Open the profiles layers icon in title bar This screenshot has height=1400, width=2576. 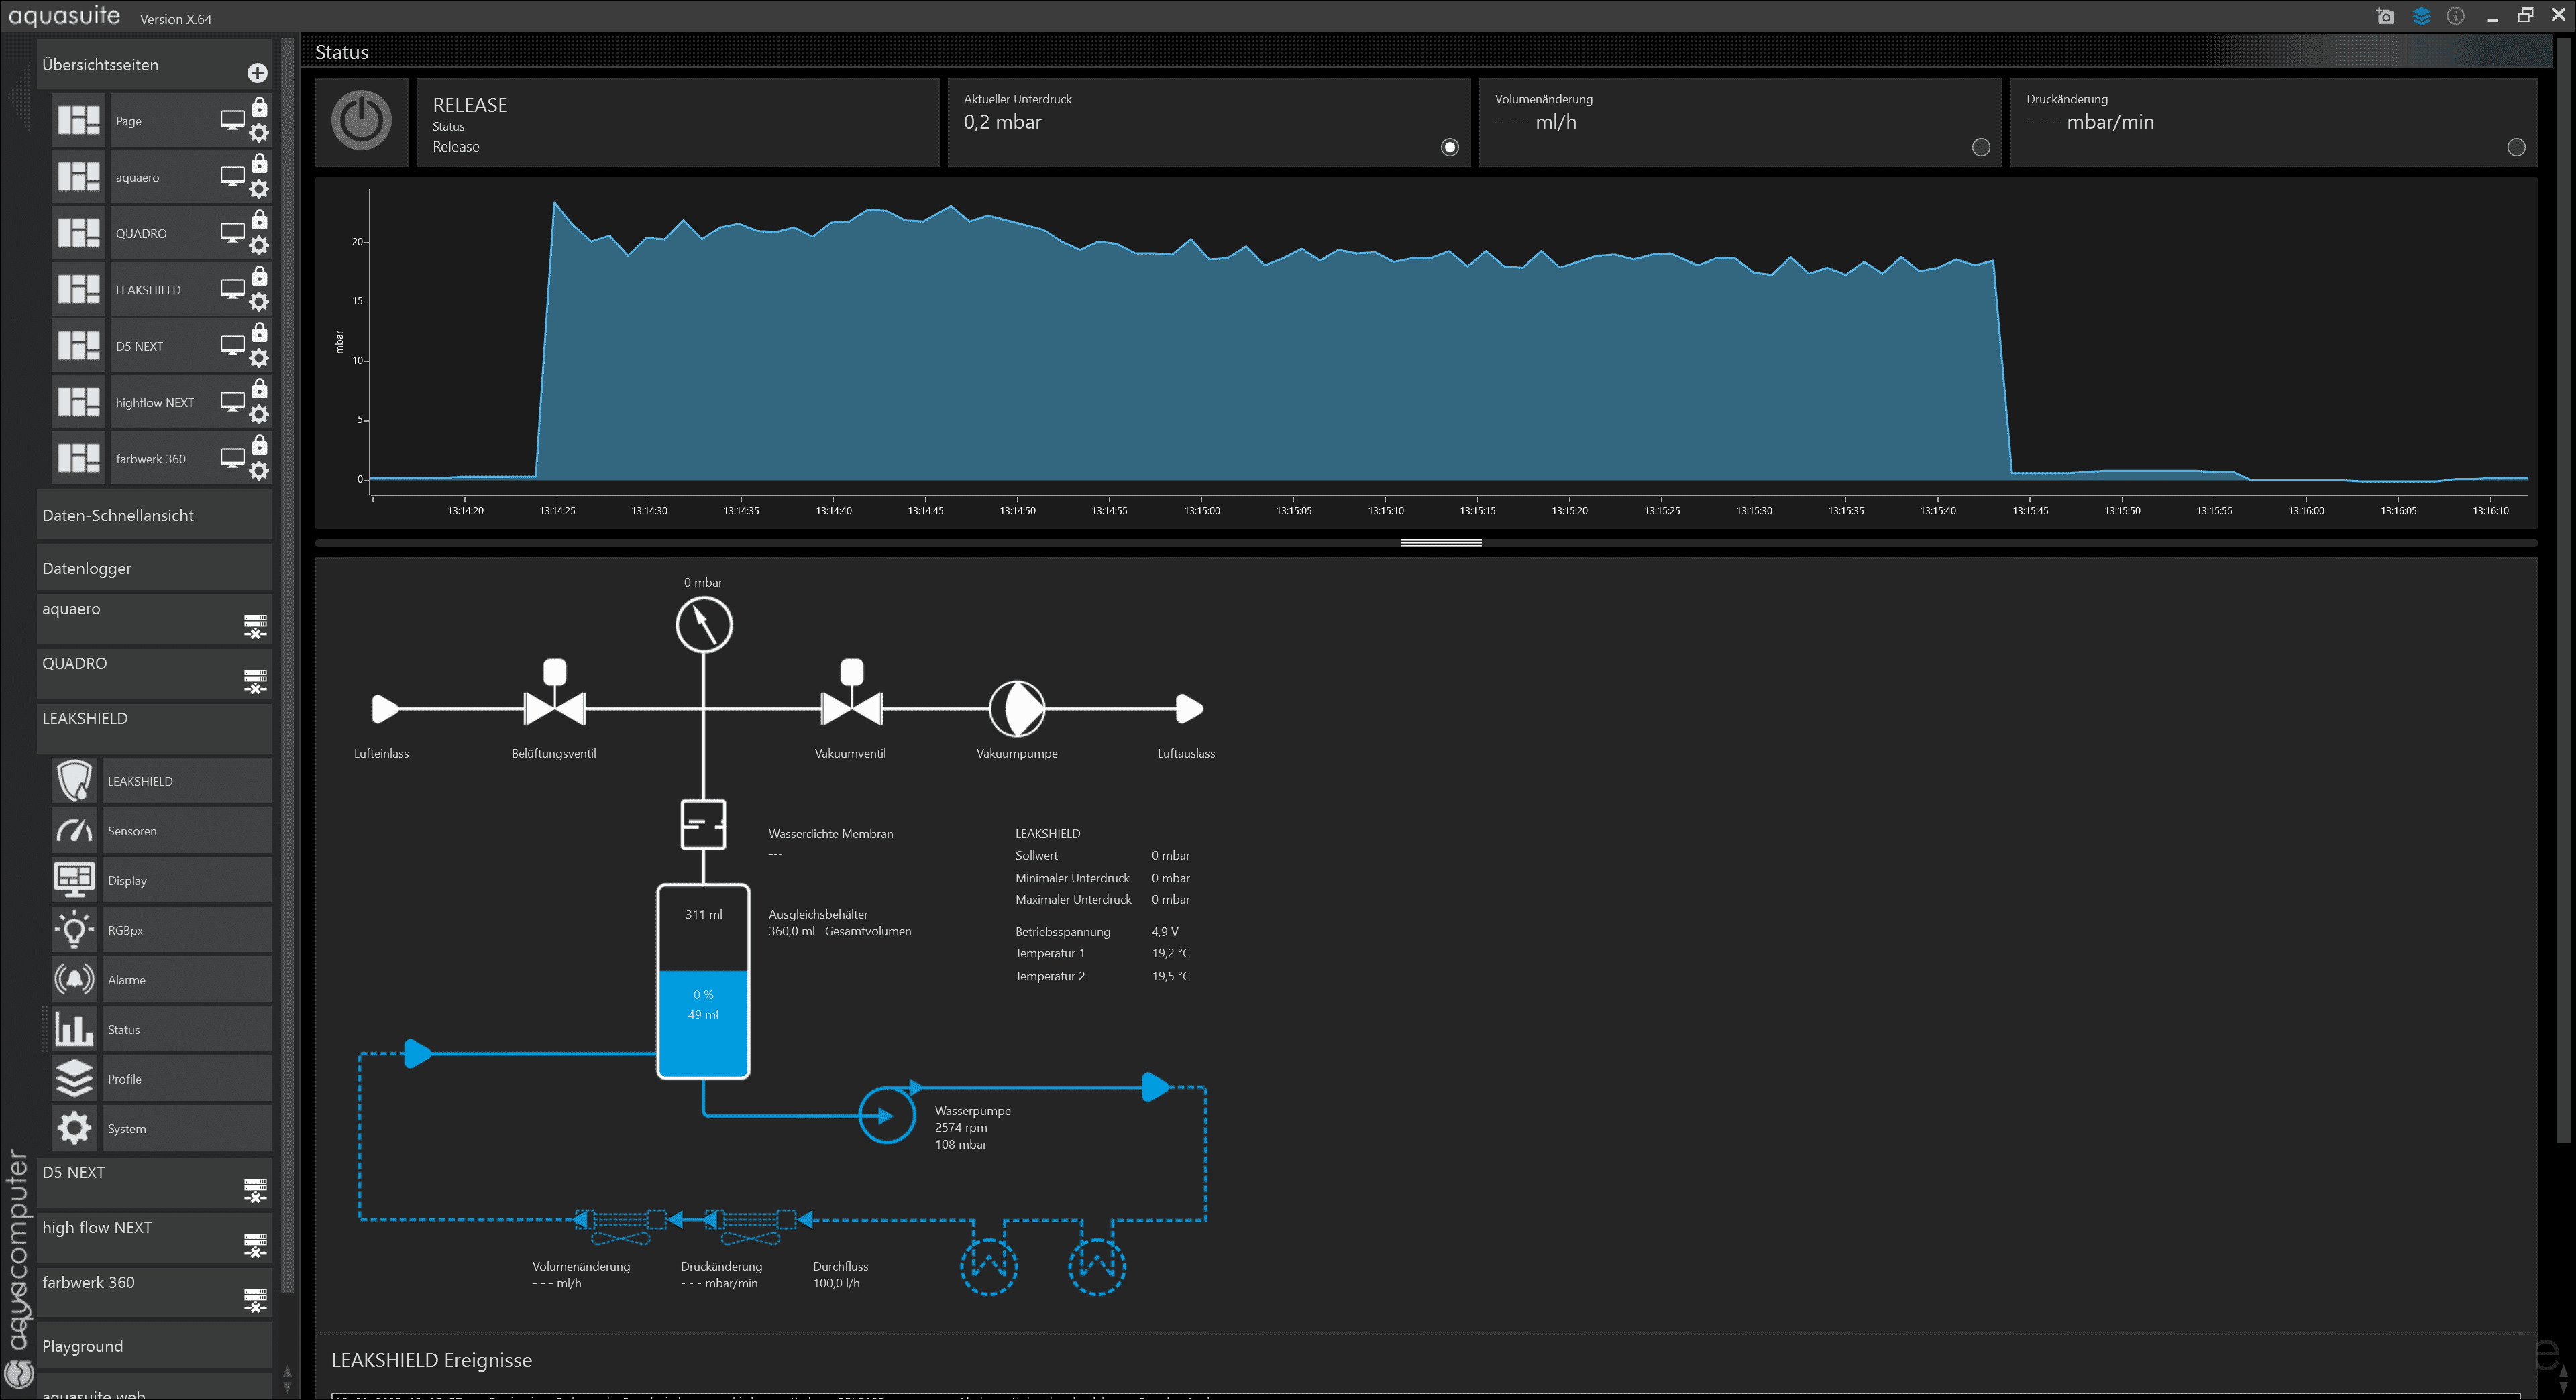click(2421, 16)
